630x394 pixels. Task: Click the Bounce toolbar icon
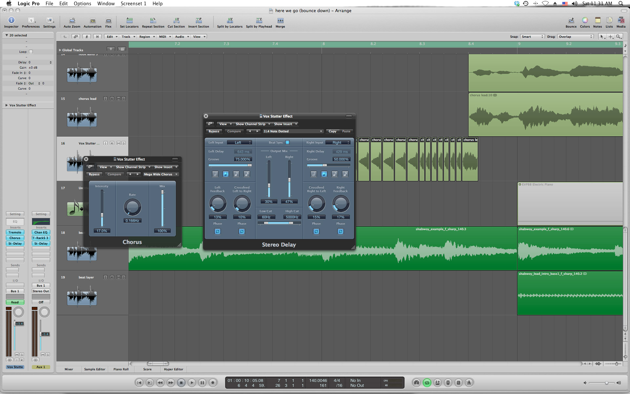pyautogui.click(x=571, y=20)
